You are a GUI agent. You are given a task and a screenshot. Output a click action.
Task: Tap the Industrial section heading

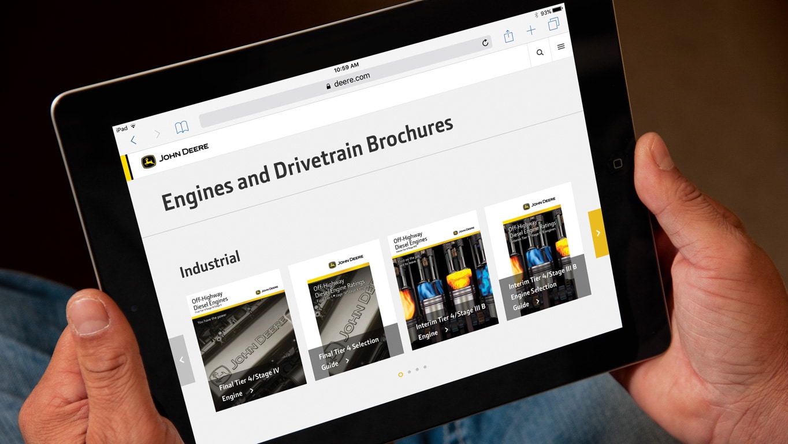210,264
